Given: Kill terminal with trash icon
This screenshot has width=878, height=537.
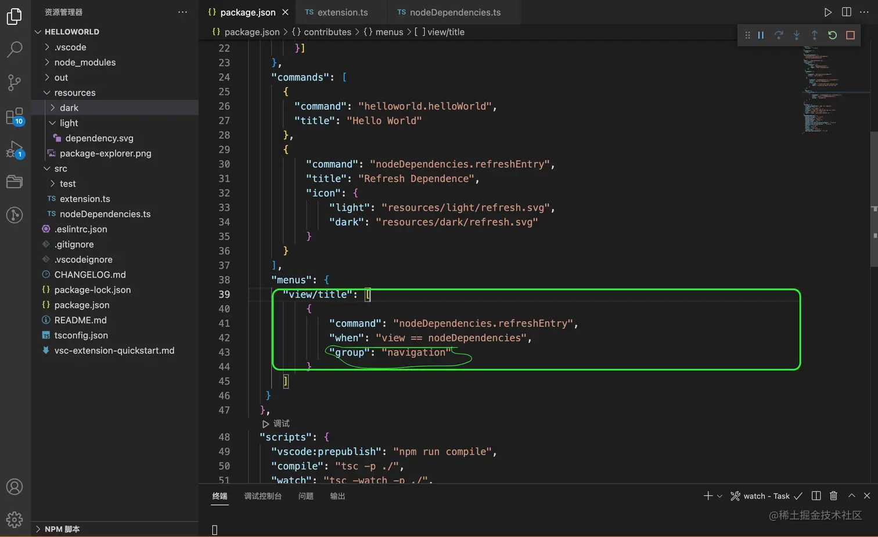Looking at the screenshot, I should coord(833,496).
